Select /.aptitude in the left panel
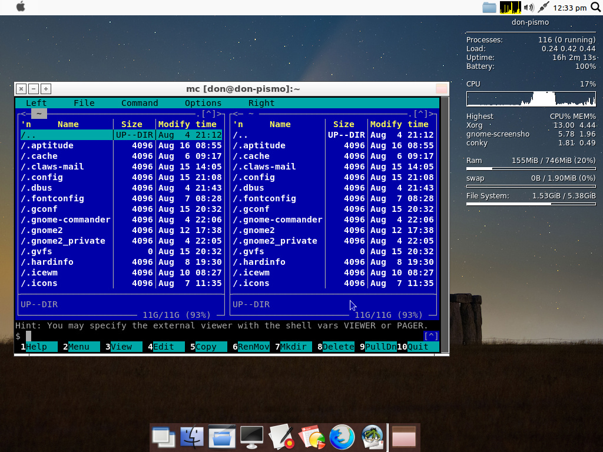 coord(121,146)
